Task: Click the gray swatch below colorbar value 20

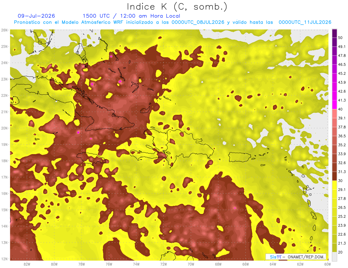Action: click(x=334, y=256)
